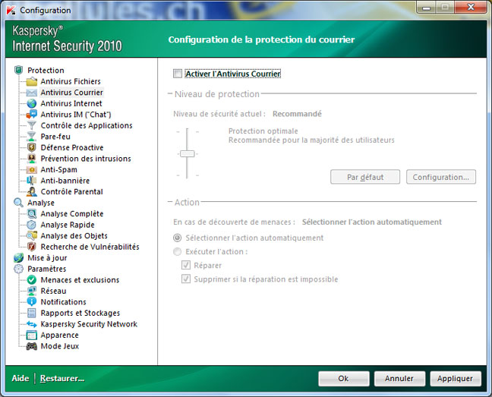This screenshot has width=492, height=397.
Task: Click the Anti-bannière icon
Action: click(32, 181)
